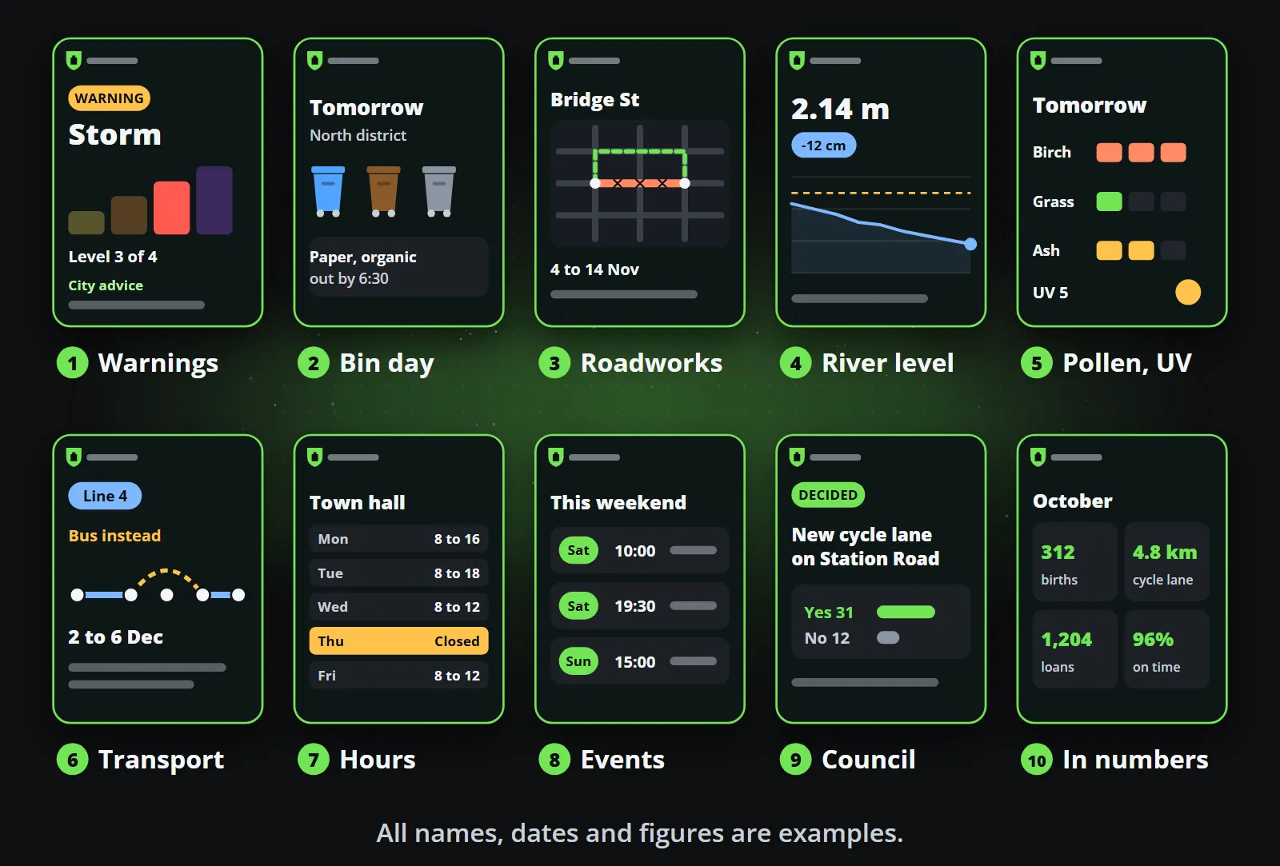Click the 4 to 14 Nov dates
Screen dimensions: 1280x866
[594, 269]
